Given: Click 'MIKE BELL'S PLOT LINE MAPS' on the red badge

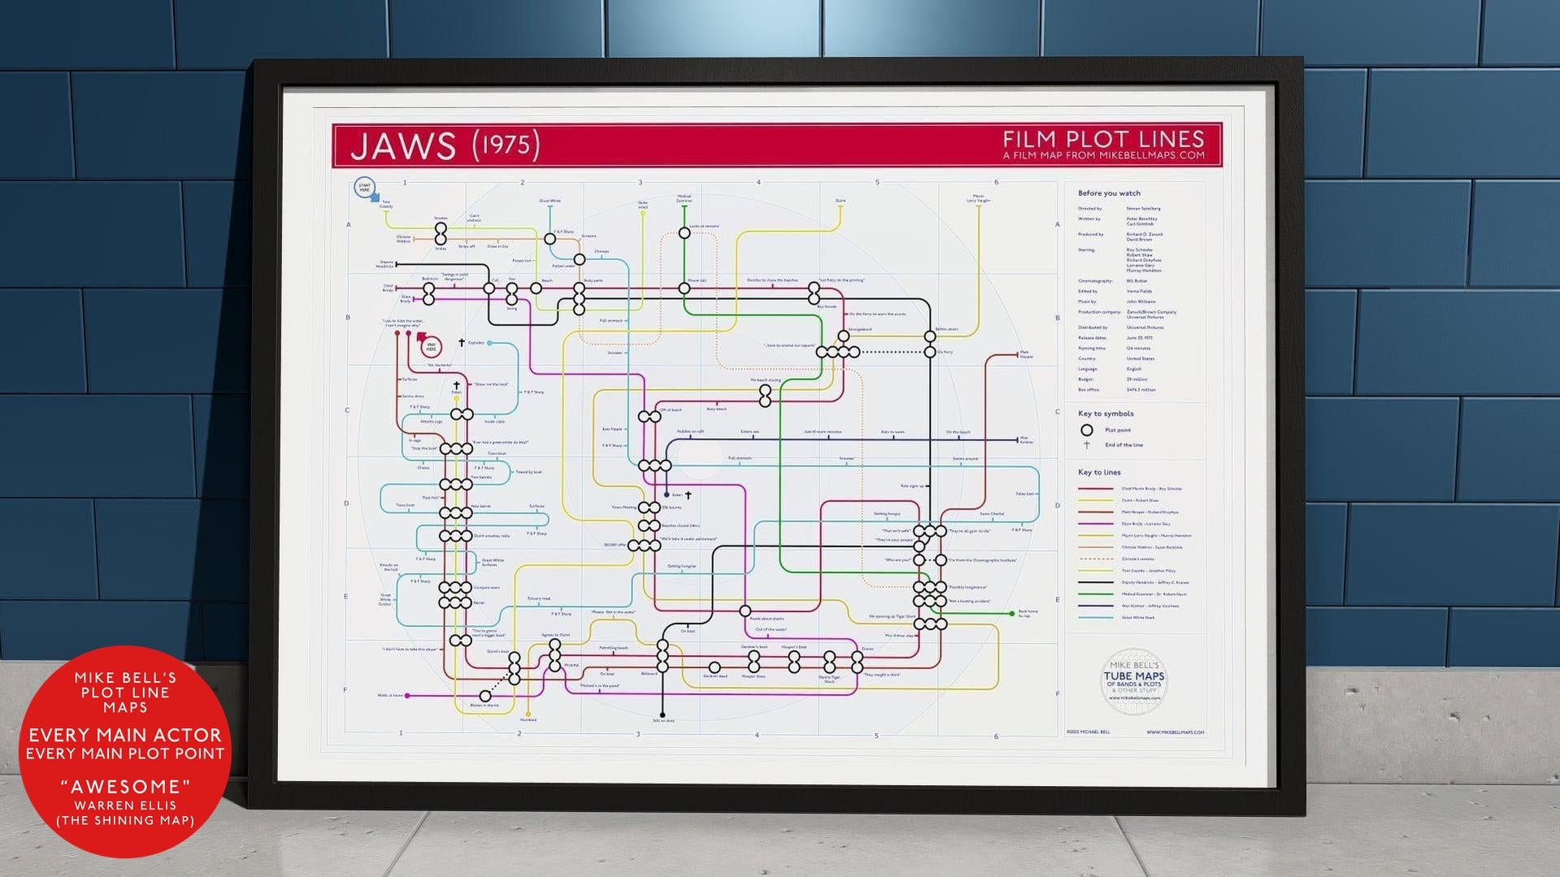Looking at the screenshot, I should pyautogui.click(x=125, y=692).
